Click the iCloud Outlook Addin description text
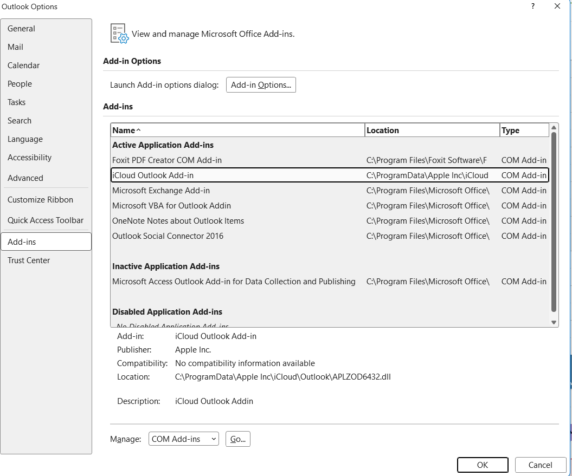 click(214, 401)
